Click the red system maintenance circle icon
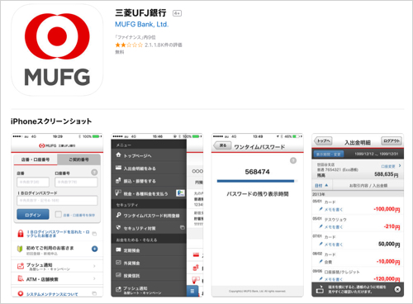The image size is (413, 304). point(21,293)
